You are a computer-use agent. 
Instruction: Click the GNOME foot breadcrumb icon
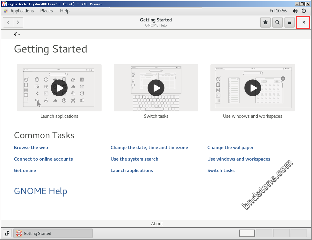(15, 34)
